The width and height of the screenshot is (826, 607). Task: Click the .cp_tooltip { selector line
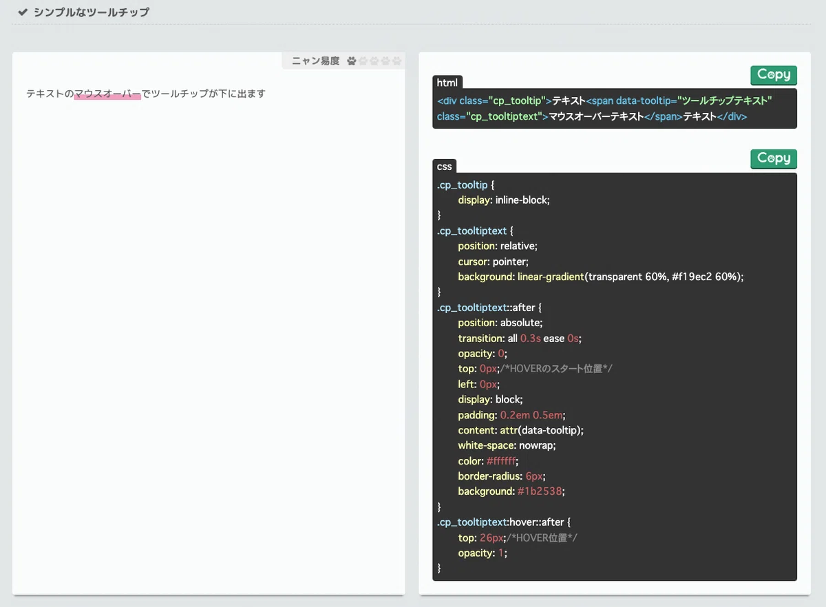(x=466, y=185)
